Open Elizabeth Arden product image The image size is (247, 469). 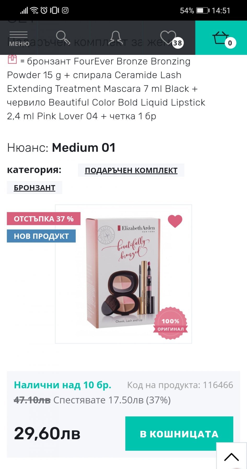point(123,274)
